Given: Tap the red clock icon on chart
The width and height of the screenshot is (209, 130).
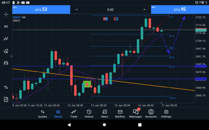Looking at the screenshot, I should pyautogui.click(x=116, y=19).
